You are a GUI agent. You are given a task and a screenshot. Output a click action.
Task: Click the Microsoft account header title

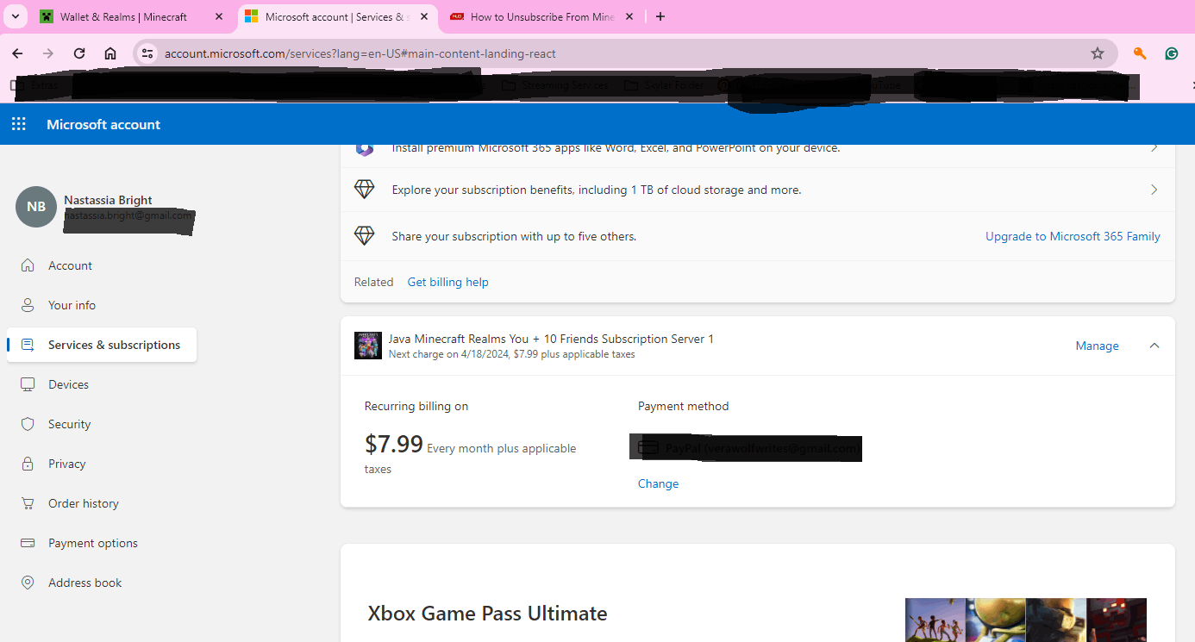pos(103,124)
